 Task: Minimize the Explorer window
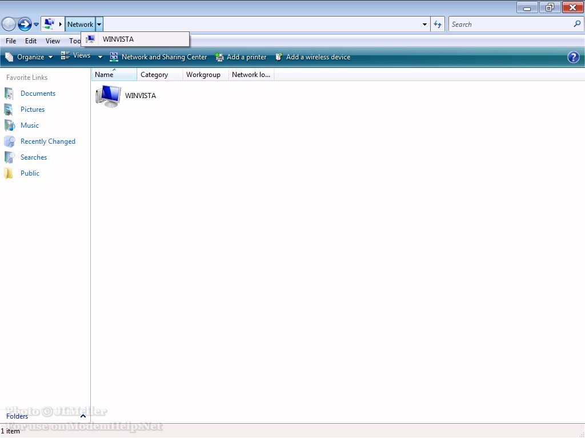527,7
